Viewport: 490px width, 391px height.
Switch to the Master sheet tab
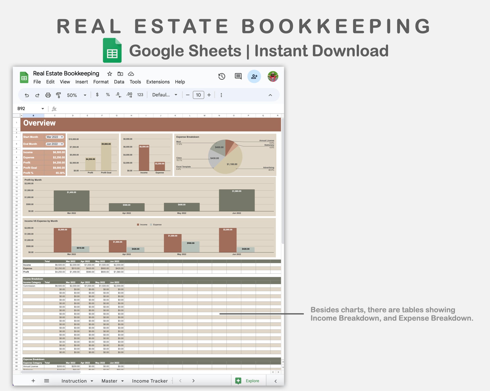click(109, 381)
